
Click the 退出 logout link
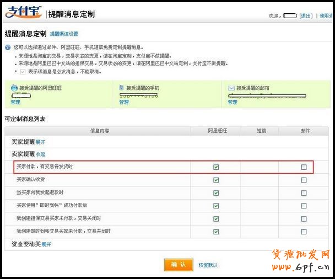click(x=306, y=16)
